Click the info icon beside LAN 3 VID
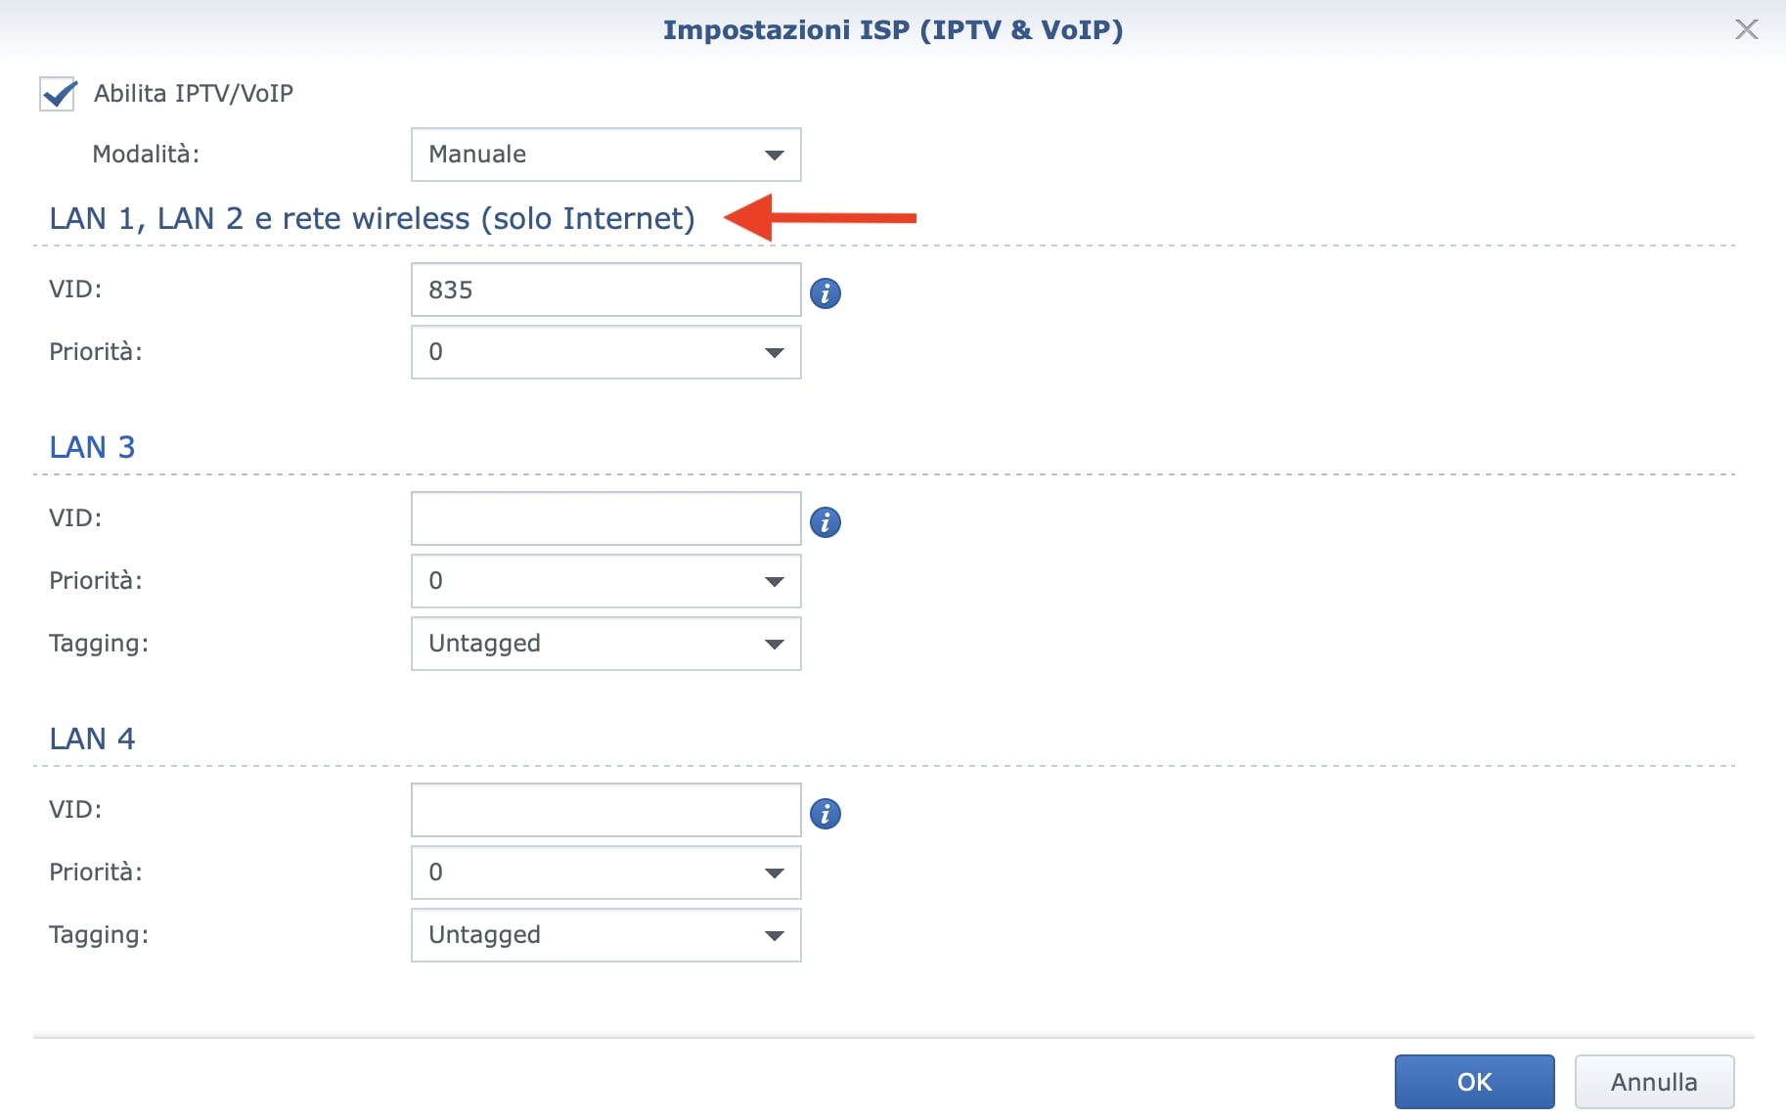1786x1119 pixels. coord(826,522)
